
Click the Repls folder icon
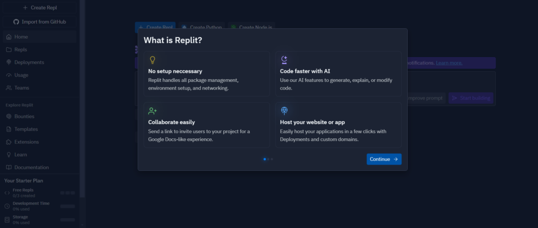pyautogui.click(x=9, y=50)
